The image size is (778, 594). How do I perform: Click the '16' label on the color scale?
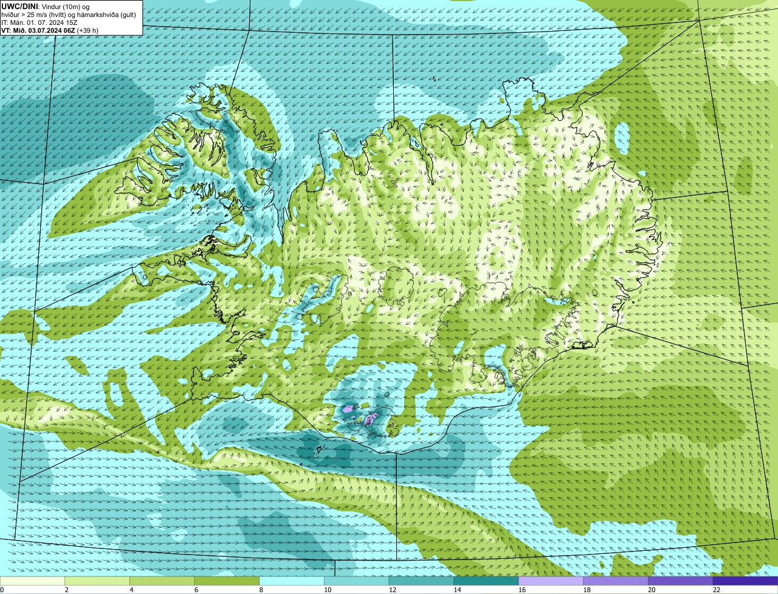522,590
